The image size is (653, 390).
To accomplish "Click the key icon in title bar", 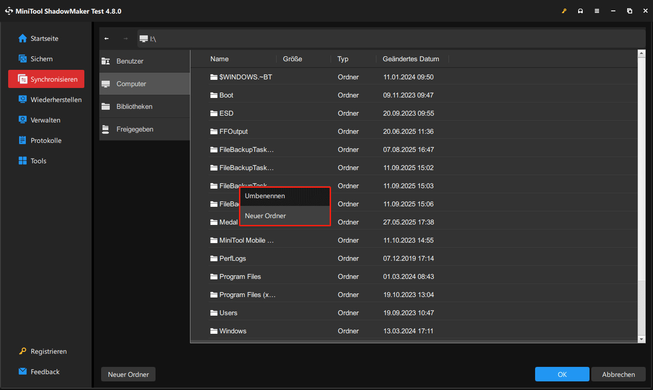I will point(564,11).
